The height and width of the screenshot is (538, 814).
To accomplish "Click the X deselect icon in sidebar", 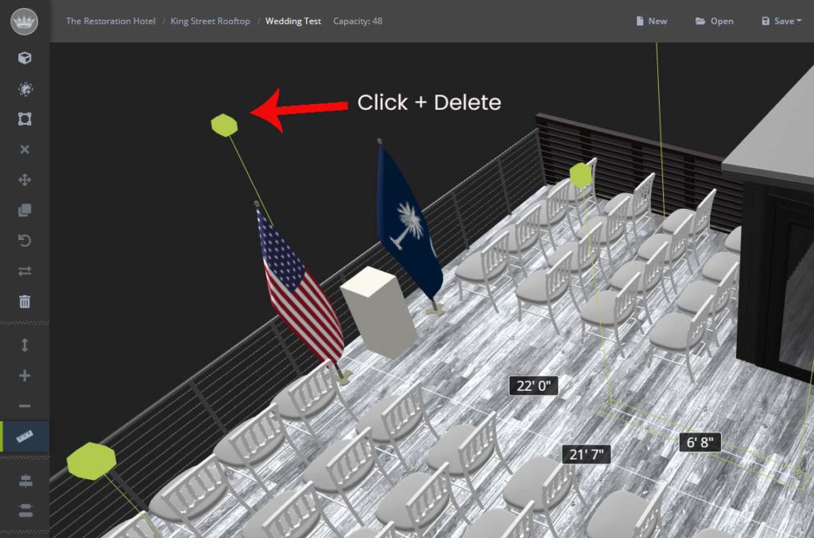I will (25, 149).
